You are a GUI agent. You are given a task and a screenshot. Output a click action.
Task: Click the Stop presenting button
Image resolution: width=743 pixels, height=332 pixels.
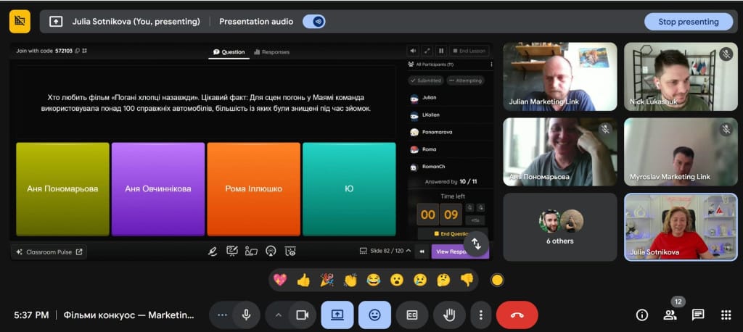(x=688, y=22)
